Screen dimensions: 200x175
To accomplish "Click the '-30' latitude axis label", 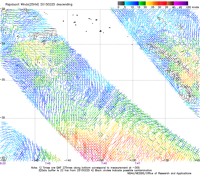I will pos(2,79).
